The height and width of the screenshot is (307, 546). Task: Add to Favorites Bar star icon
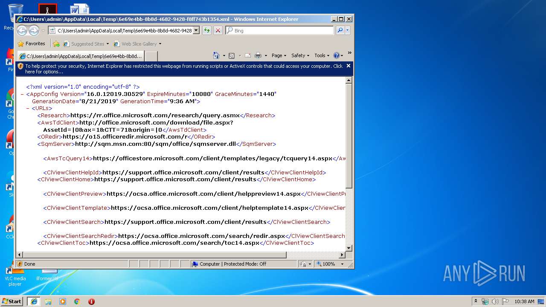56,43
